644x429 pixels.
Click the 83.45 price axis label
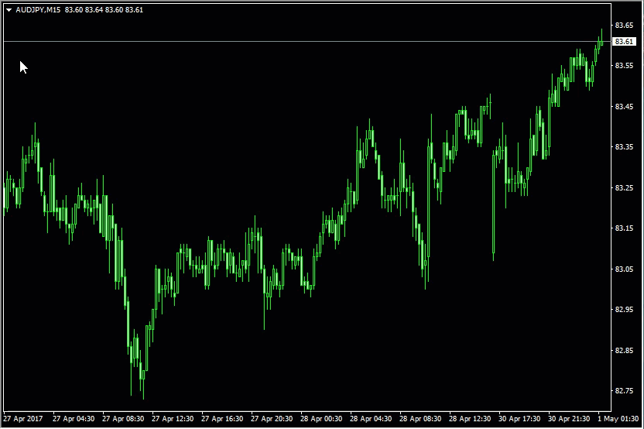pos(624,107)
